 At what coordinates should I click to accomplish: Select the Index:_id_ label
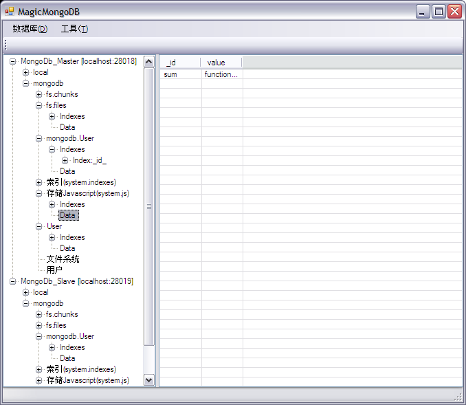(x=90, y=161)
